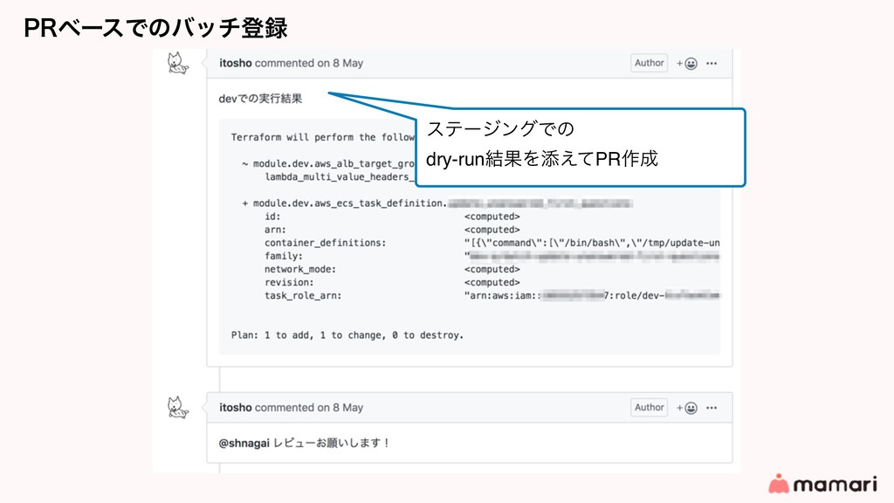Click the "devでの実行結果" comment text
This screenshot has height=503, width=894.
(260, 99)
